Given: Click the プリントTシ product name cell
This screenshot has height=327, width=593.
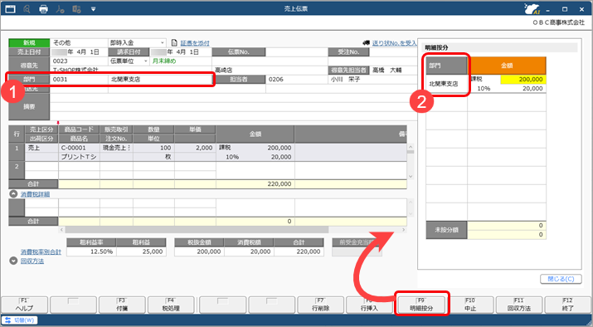Looking at the screenshot, I should 79,157.
